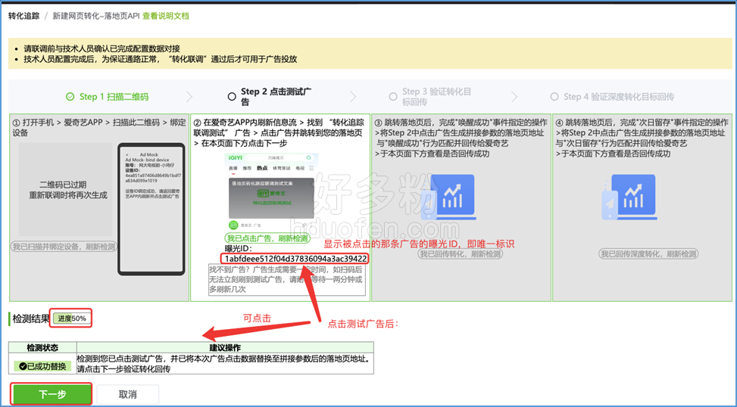The image size is (737, 407).
Task: Click 我已扫描并绑定设备，刷新检测 button
Action: [64, 247]
